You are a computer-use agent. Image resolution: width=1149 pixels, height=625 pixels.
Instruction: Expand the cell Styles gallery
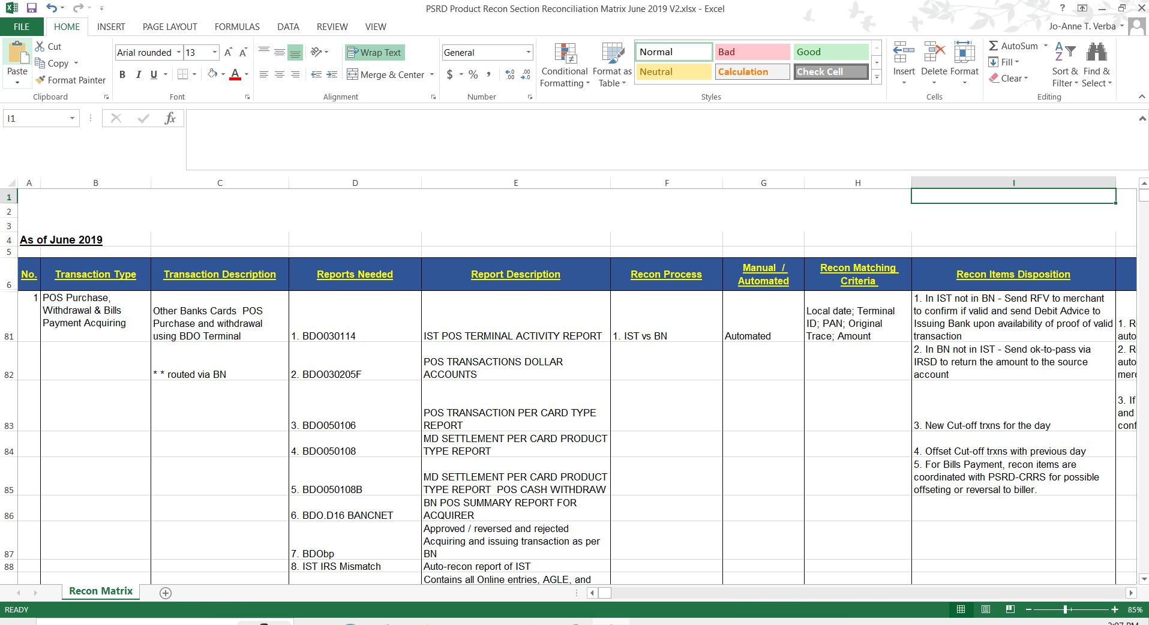[x=877, y=77]
